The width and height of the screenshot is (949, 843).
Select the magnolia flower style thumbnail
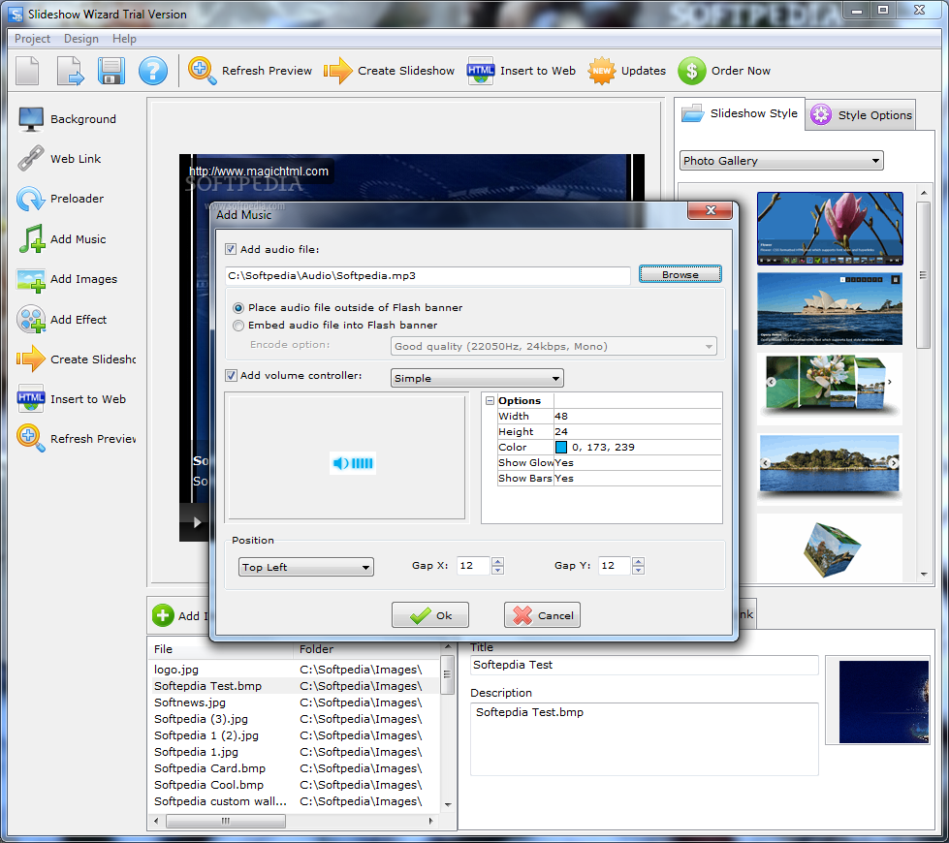830,229
